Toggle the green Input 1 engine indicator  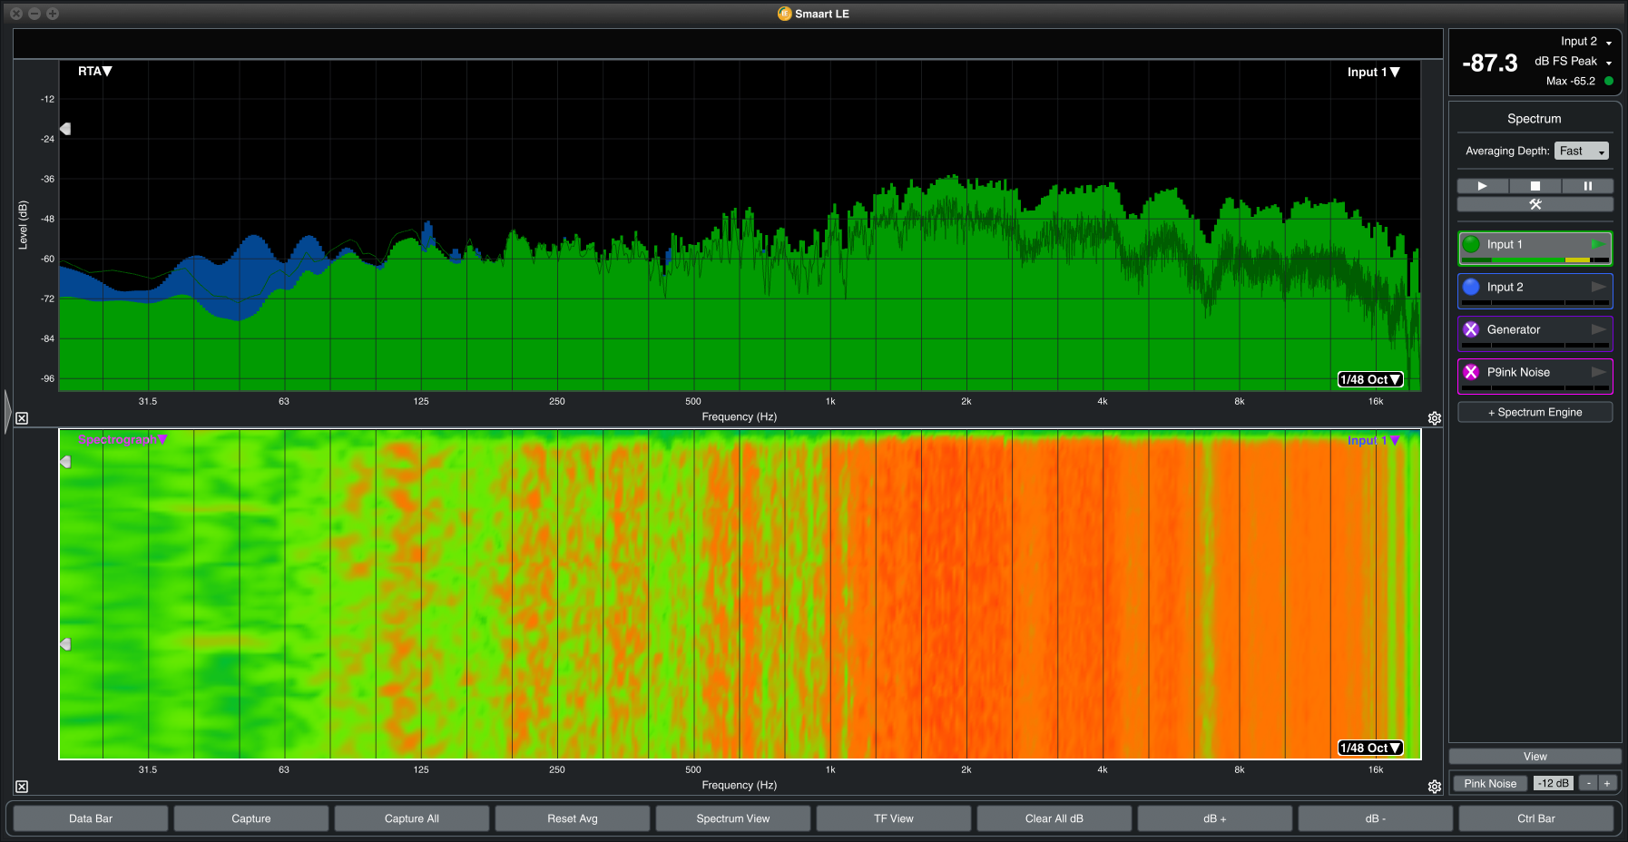tap(1471, 244)
